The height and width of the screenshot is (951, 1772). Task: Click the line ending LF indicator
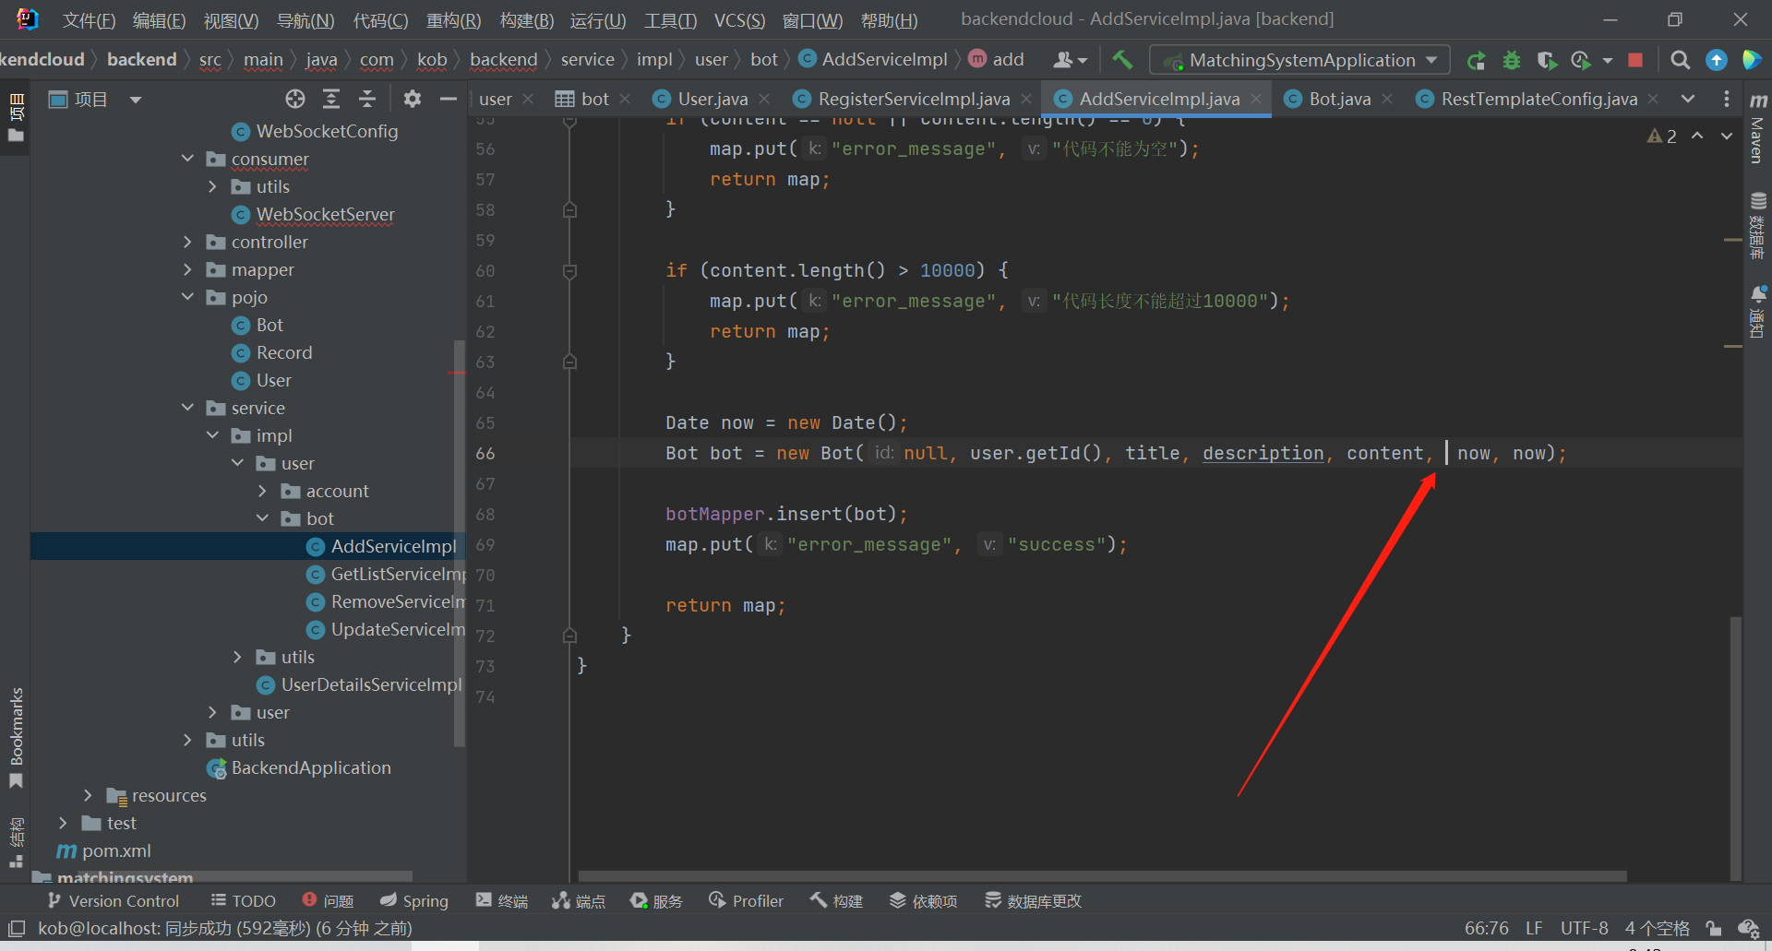[1534, 928]
